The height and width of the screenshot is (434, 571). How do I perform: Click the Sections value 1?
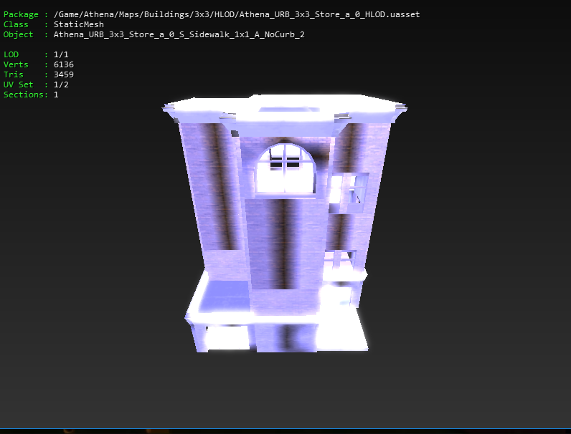56,95
